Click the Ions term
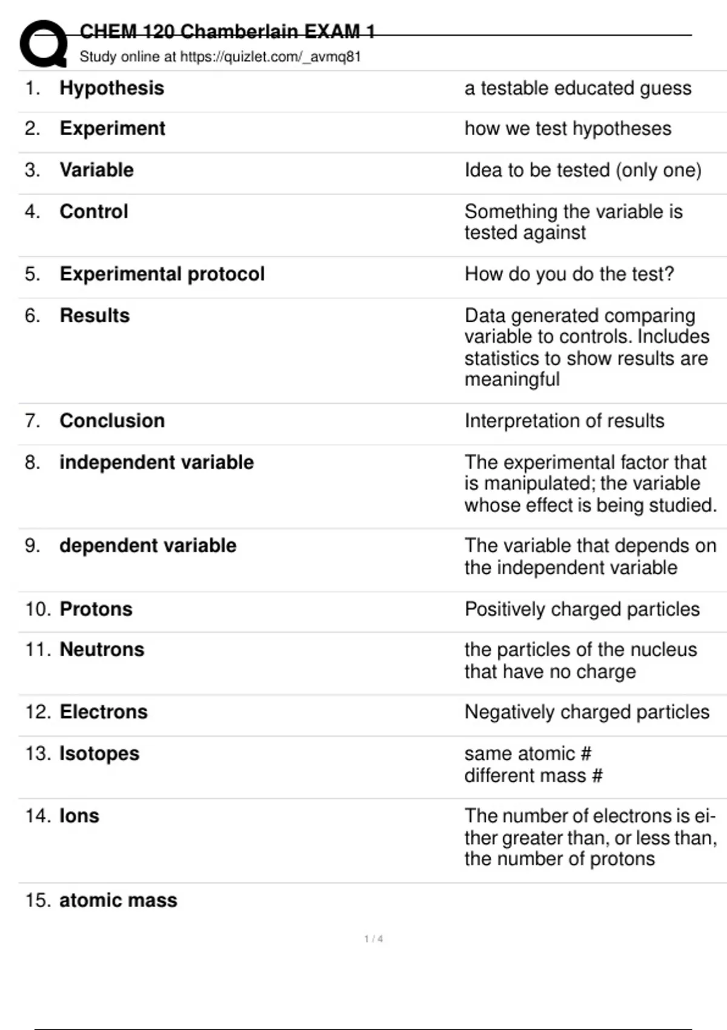The width and height of the screenshot is (727, 1030). [x=79, y=816]
